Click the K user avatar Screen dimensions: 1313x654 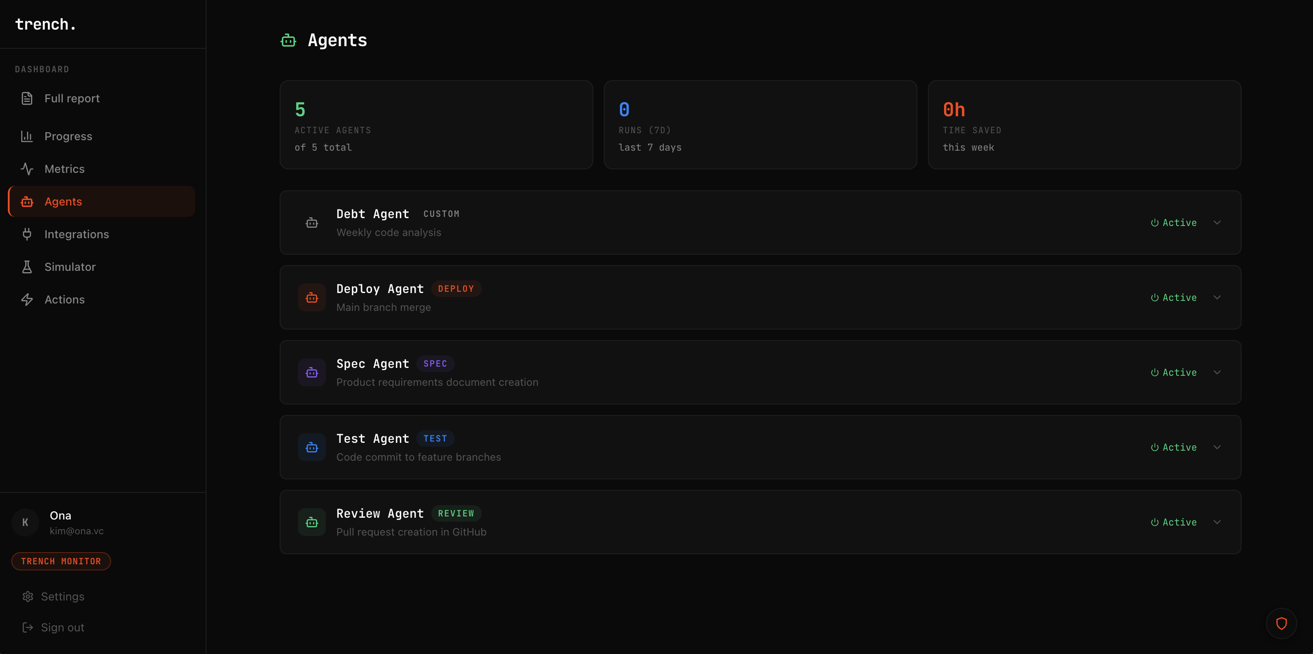(x=25, y=522)
